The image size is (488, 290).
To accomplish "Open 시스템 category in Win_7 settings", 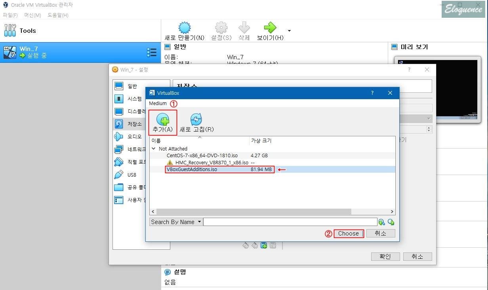I will click(129, 99).
